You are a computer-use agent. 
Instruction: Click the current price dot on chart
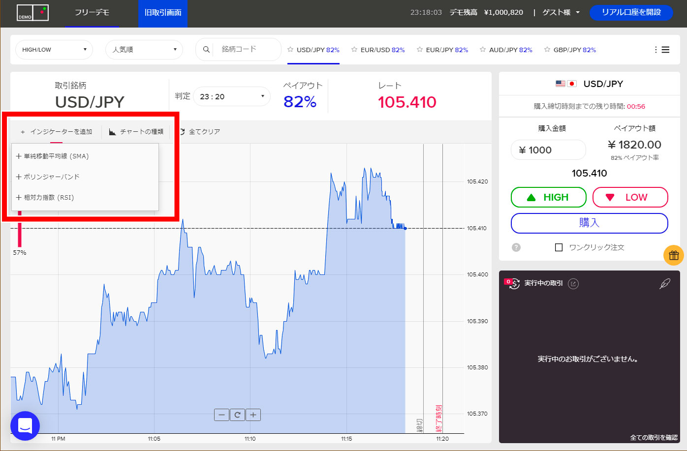[x=405, y=228]
